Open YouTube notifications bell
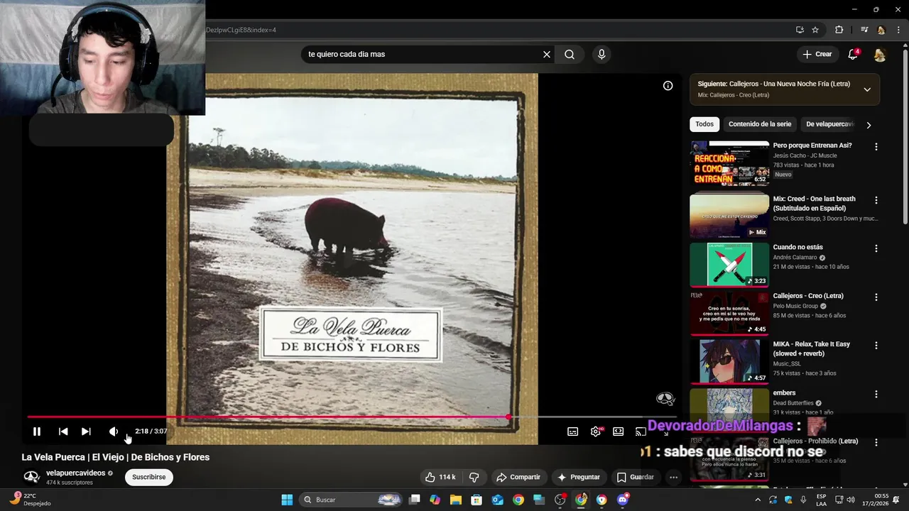The height and width of the screenshot is (511, 909). click(x=854, y=55)
